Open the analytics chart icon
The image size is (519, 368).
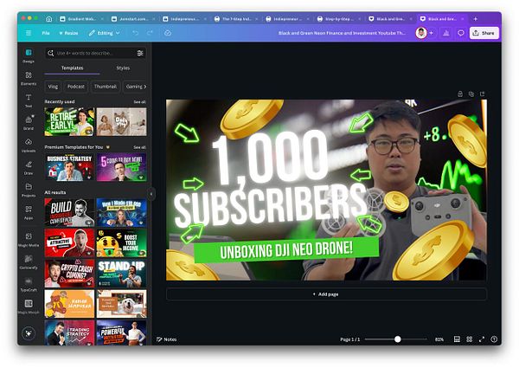(x=446, y=33)
